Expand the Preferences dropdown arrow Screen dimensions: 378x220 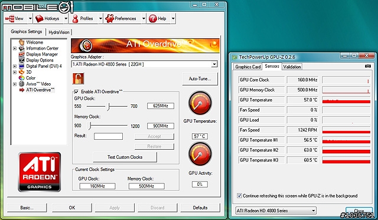click(144, 18)
